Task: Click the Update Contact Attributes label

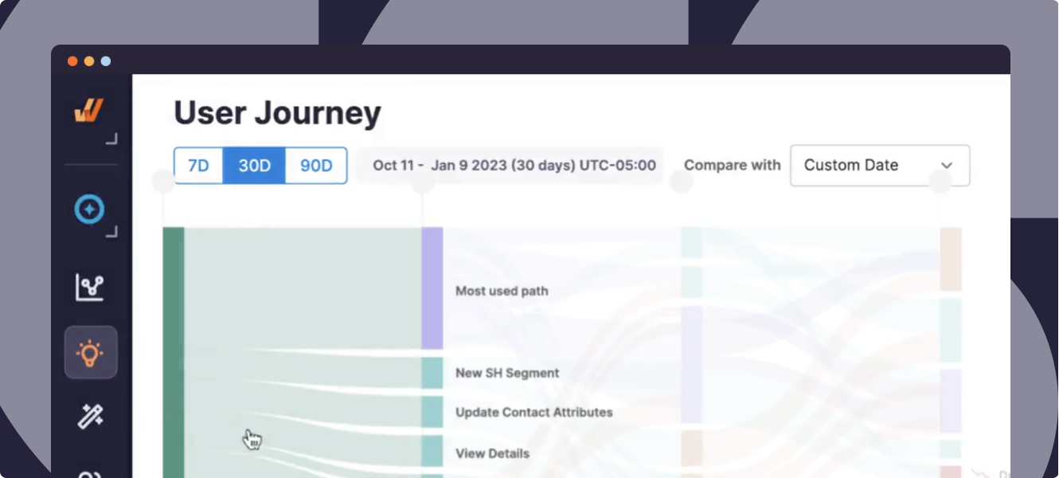Action: (533, 413)
